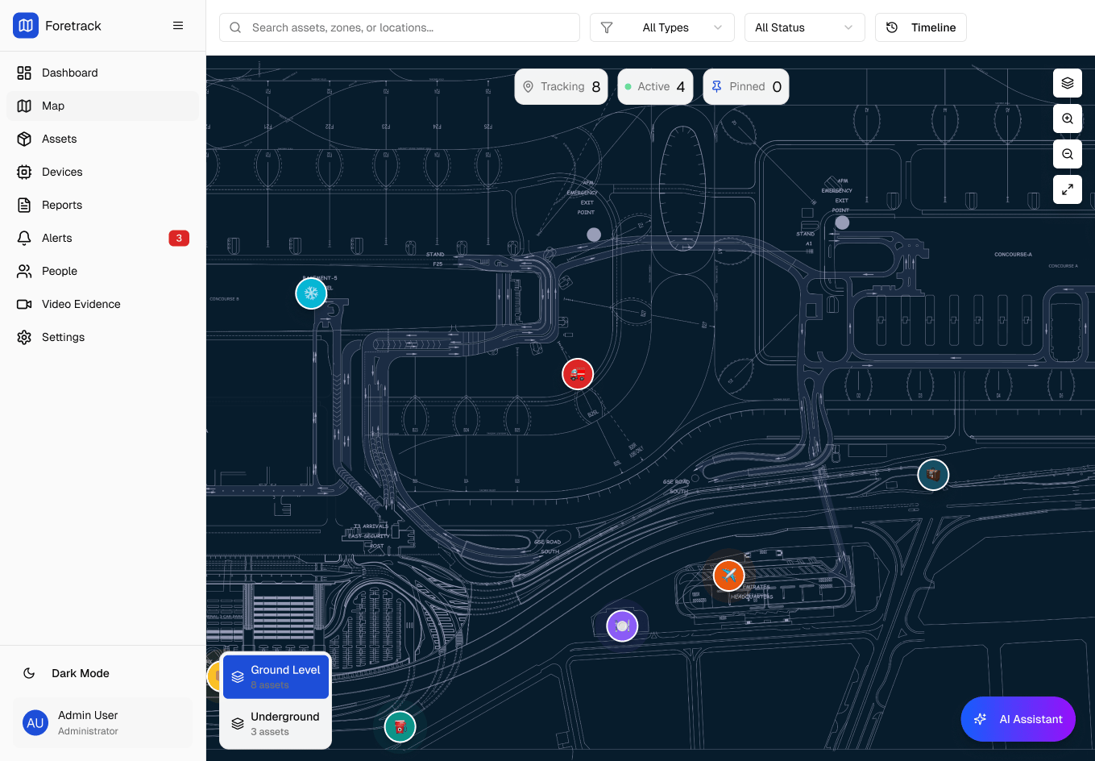Switch to Underground floor
Image resolution: width=1095 pixels, height=761 pixels.
click(x=276, y=724)
